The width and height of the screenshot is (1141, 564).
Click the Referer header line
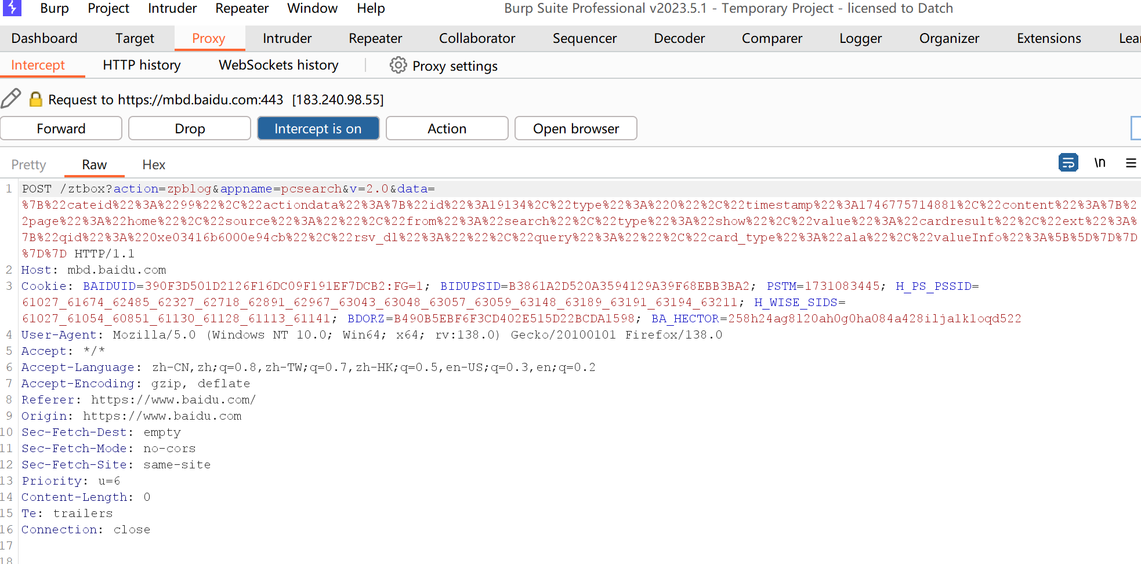pos(138,399)
